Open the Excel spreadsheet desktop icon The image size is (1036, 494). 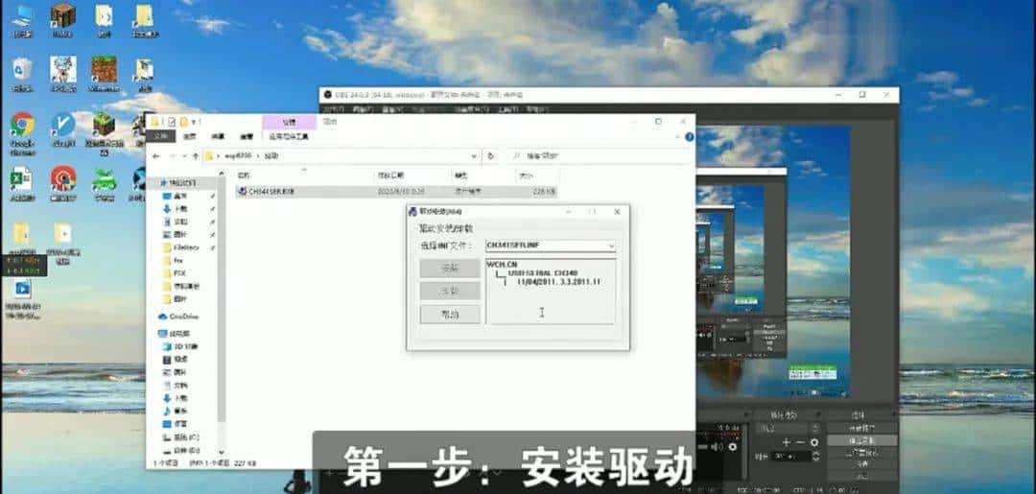[22, 183]
